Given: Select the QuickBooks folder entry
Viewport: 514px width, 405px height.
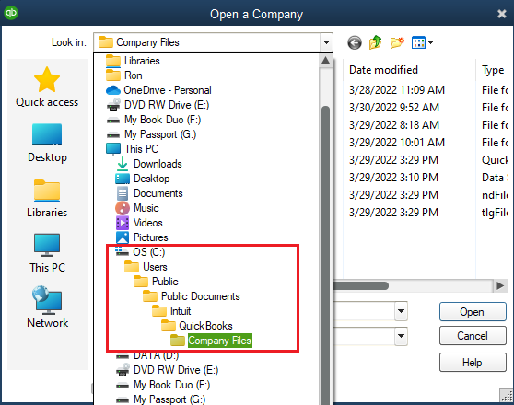Looking at the screenshot, I should coord(197,326).
